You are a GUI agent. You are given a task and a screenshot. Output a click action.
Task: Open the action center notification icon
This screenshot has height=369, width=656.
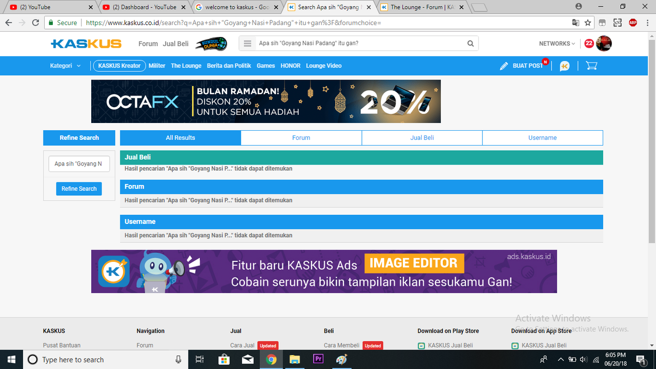point(640,359)
